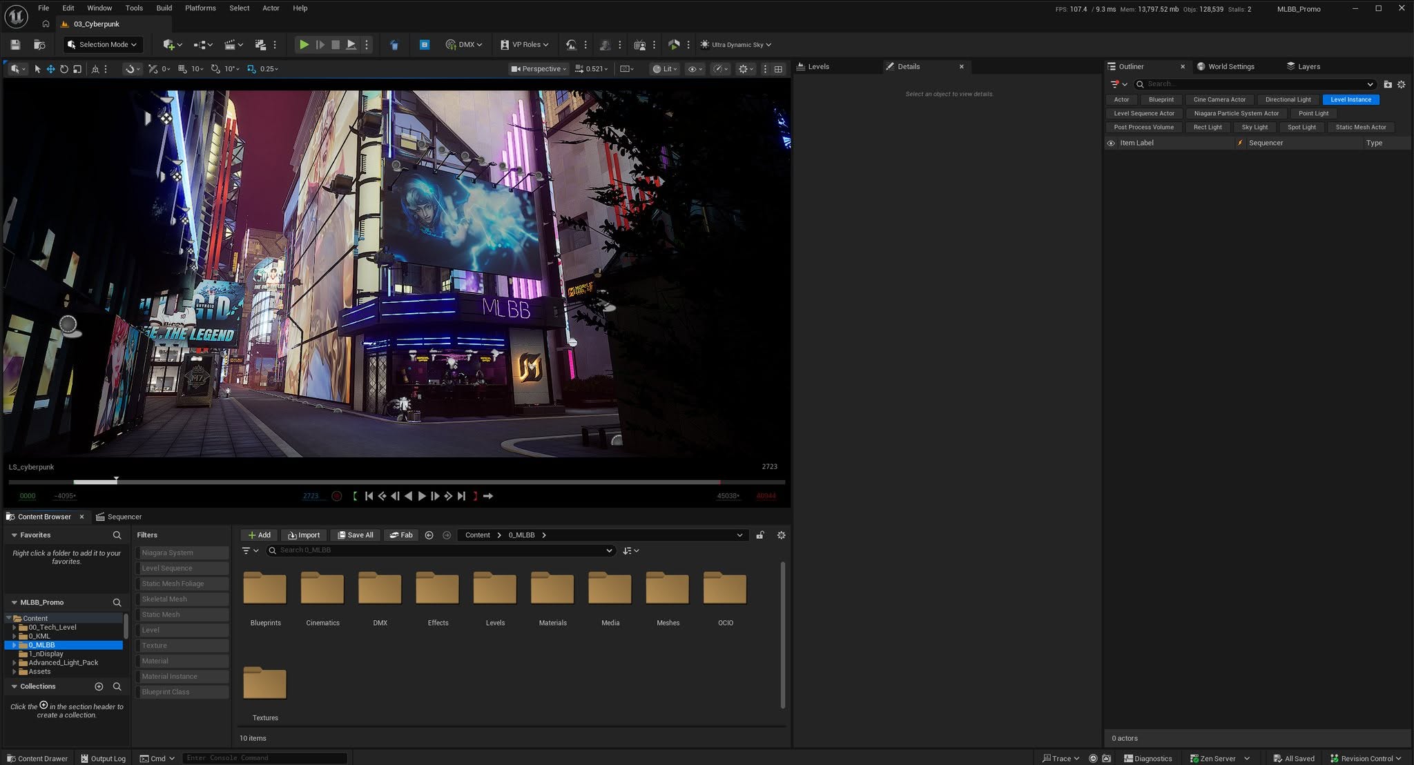Image resolution: width=1414 pixels, height=765 pixels.
Task: Play the LS_cyberpunk sequence forward
Action: pyautogui.click(x=422, y=496)
